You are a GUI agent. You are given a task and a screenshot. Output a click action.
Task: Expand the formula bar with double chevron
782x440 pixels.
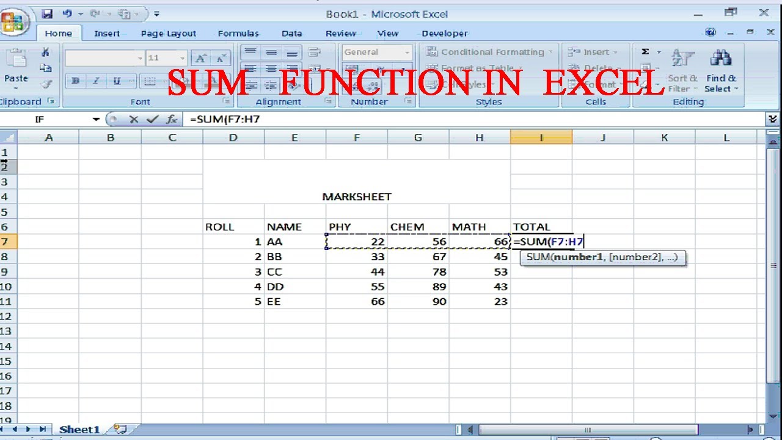click(x=773, y=119)
